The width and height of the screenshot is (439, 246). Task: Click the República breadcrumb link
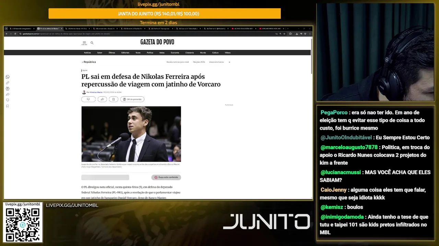tap(89, 62)
